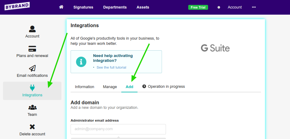The image size is (290, 139).
Task: Click the Delete account X icon
Action: pos(32,127)
